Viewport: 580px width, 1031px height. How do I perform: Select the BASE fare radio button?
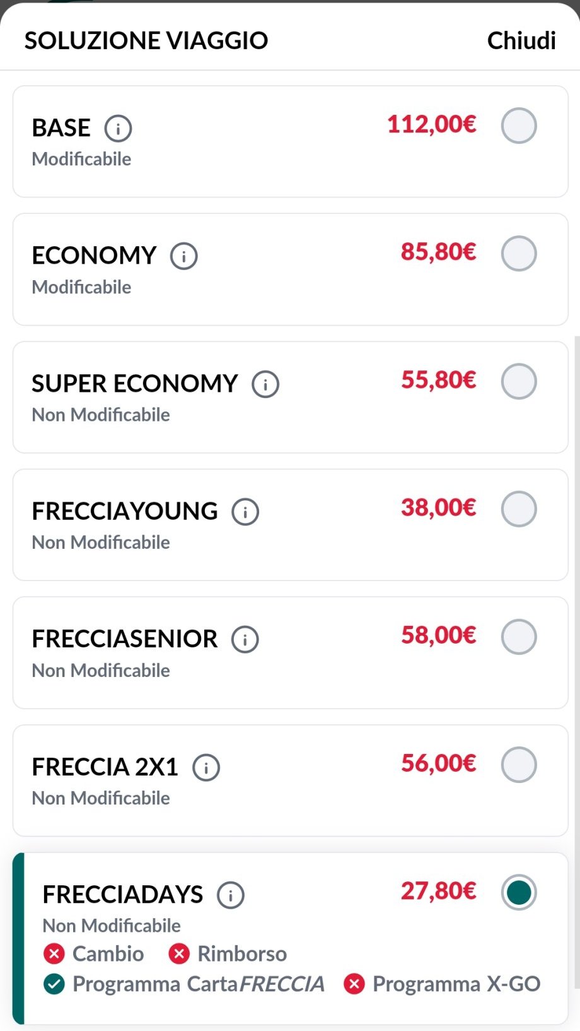(x=519, y=126)
